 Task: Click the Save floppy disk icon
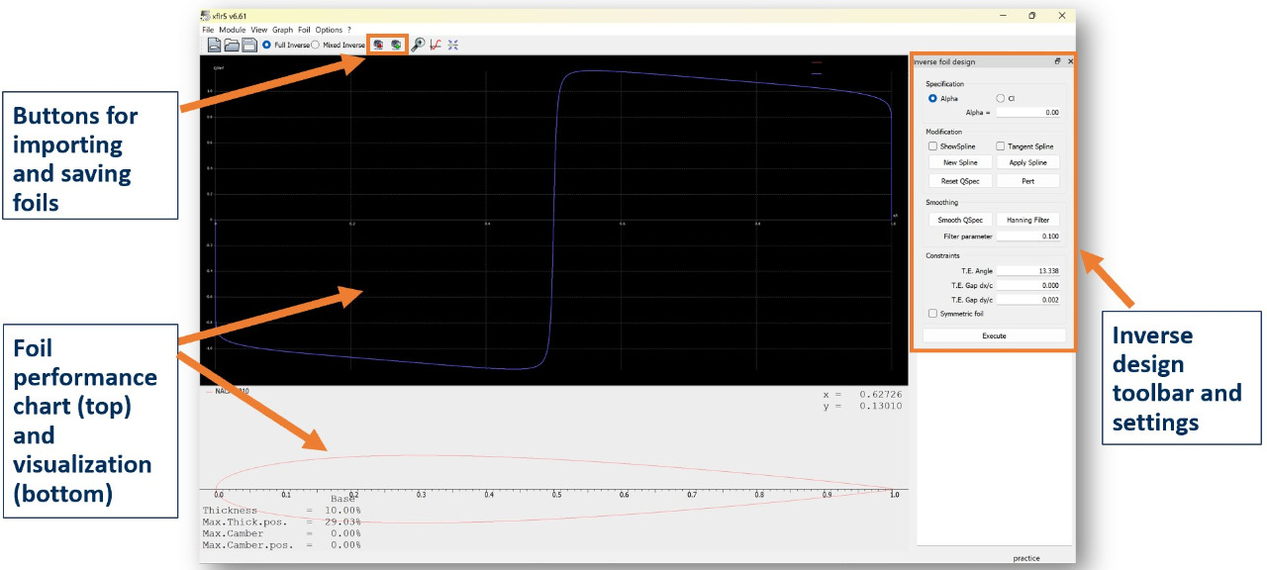point(249,45)
